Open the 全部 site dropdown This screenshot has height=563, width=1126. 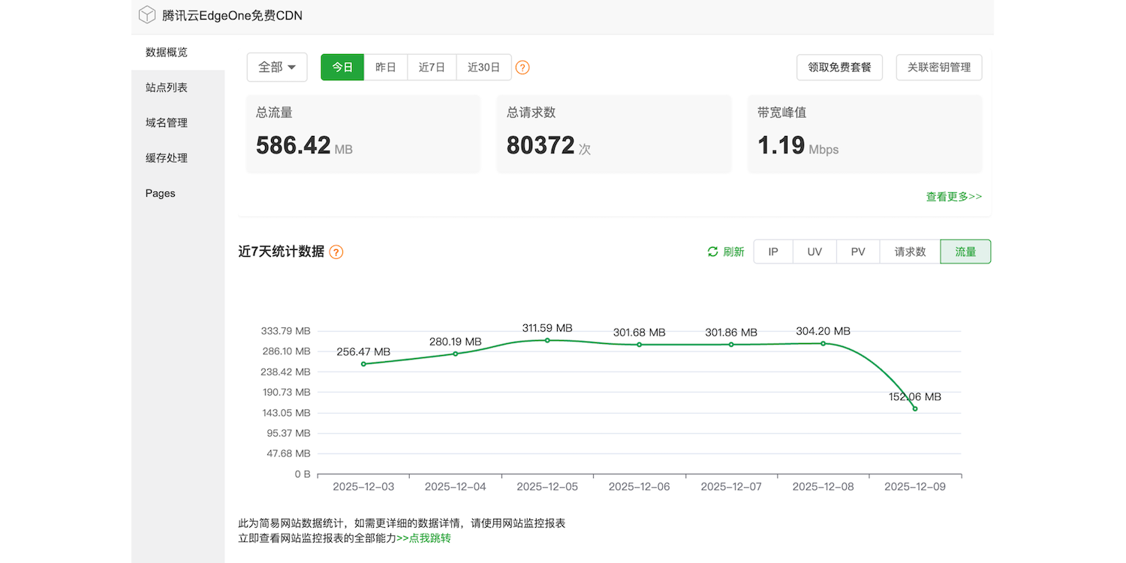click(x=277, y=68)
